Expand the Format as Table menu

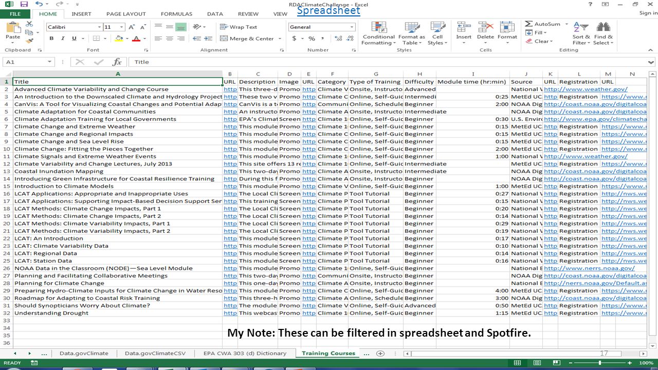coord(412,33)
